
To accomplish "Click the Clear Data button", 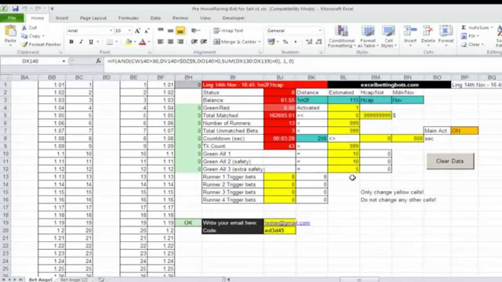I will 450,161.
